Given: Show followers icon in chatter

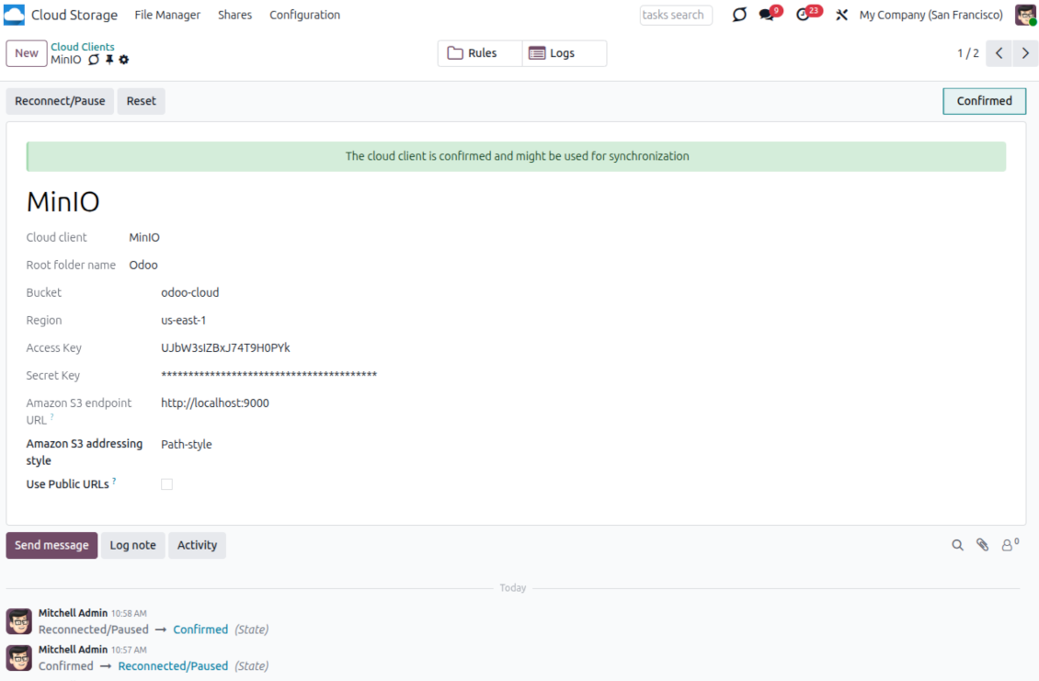Looking at the screenshot, I should (1010, 545).
